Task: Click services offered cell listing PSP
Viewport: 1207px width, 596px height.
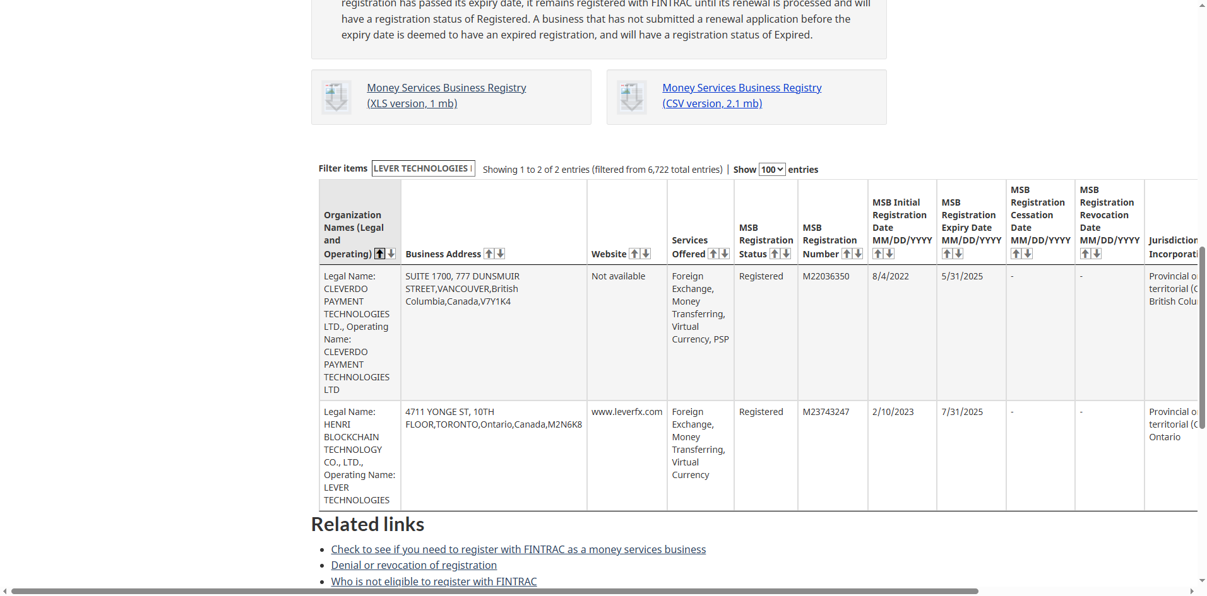Action: pos(701,332)
